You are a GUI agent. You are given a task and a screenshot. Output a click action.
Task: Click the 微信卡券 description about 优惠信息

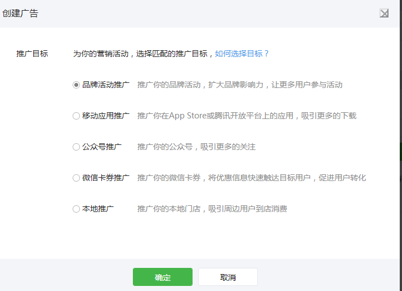(252, 178)
